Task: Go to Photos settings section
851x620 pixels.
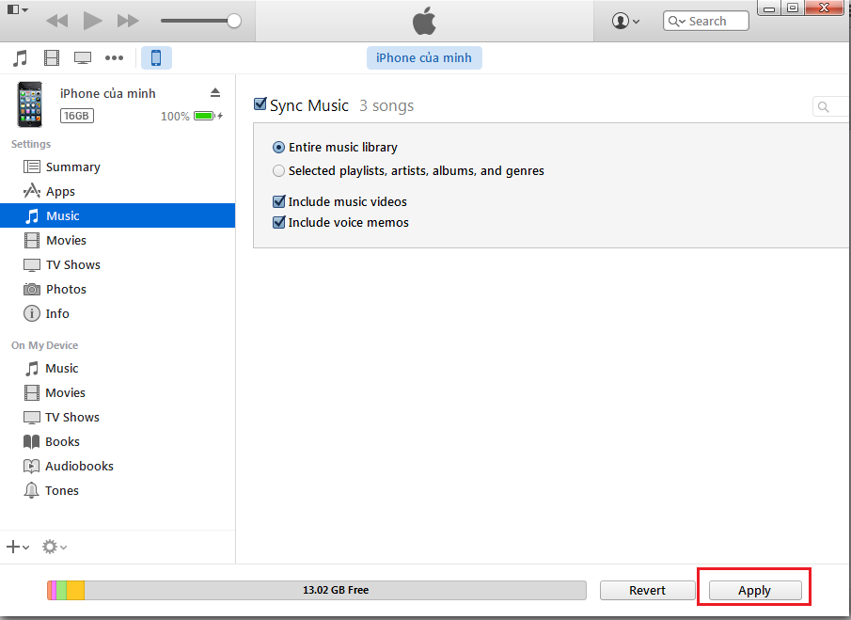Action: pyautogui.click(x=66, y=289)
